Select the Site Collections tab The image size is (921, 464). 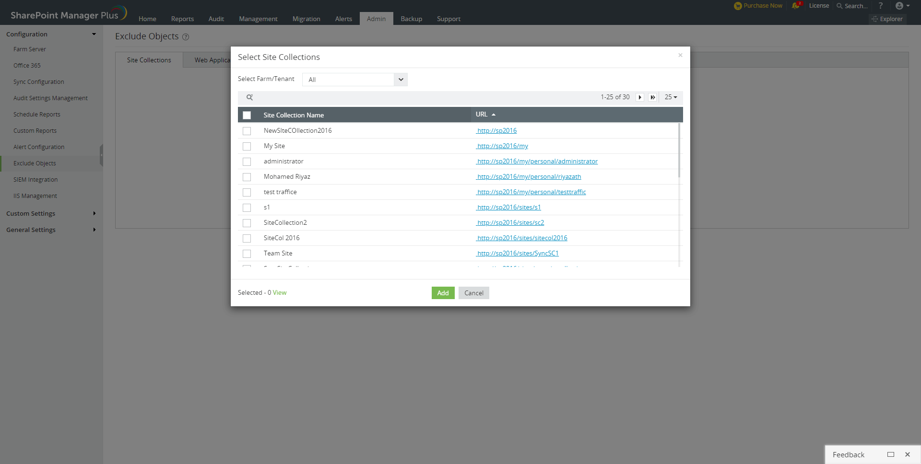coord(149,60)
